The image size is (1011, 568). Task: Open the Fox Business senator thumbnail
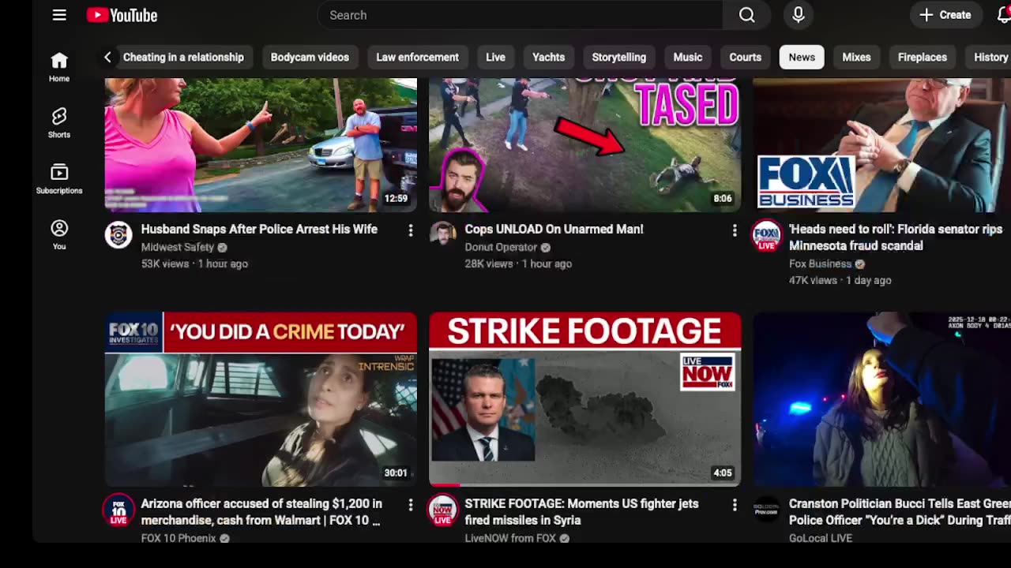point(881,144)
